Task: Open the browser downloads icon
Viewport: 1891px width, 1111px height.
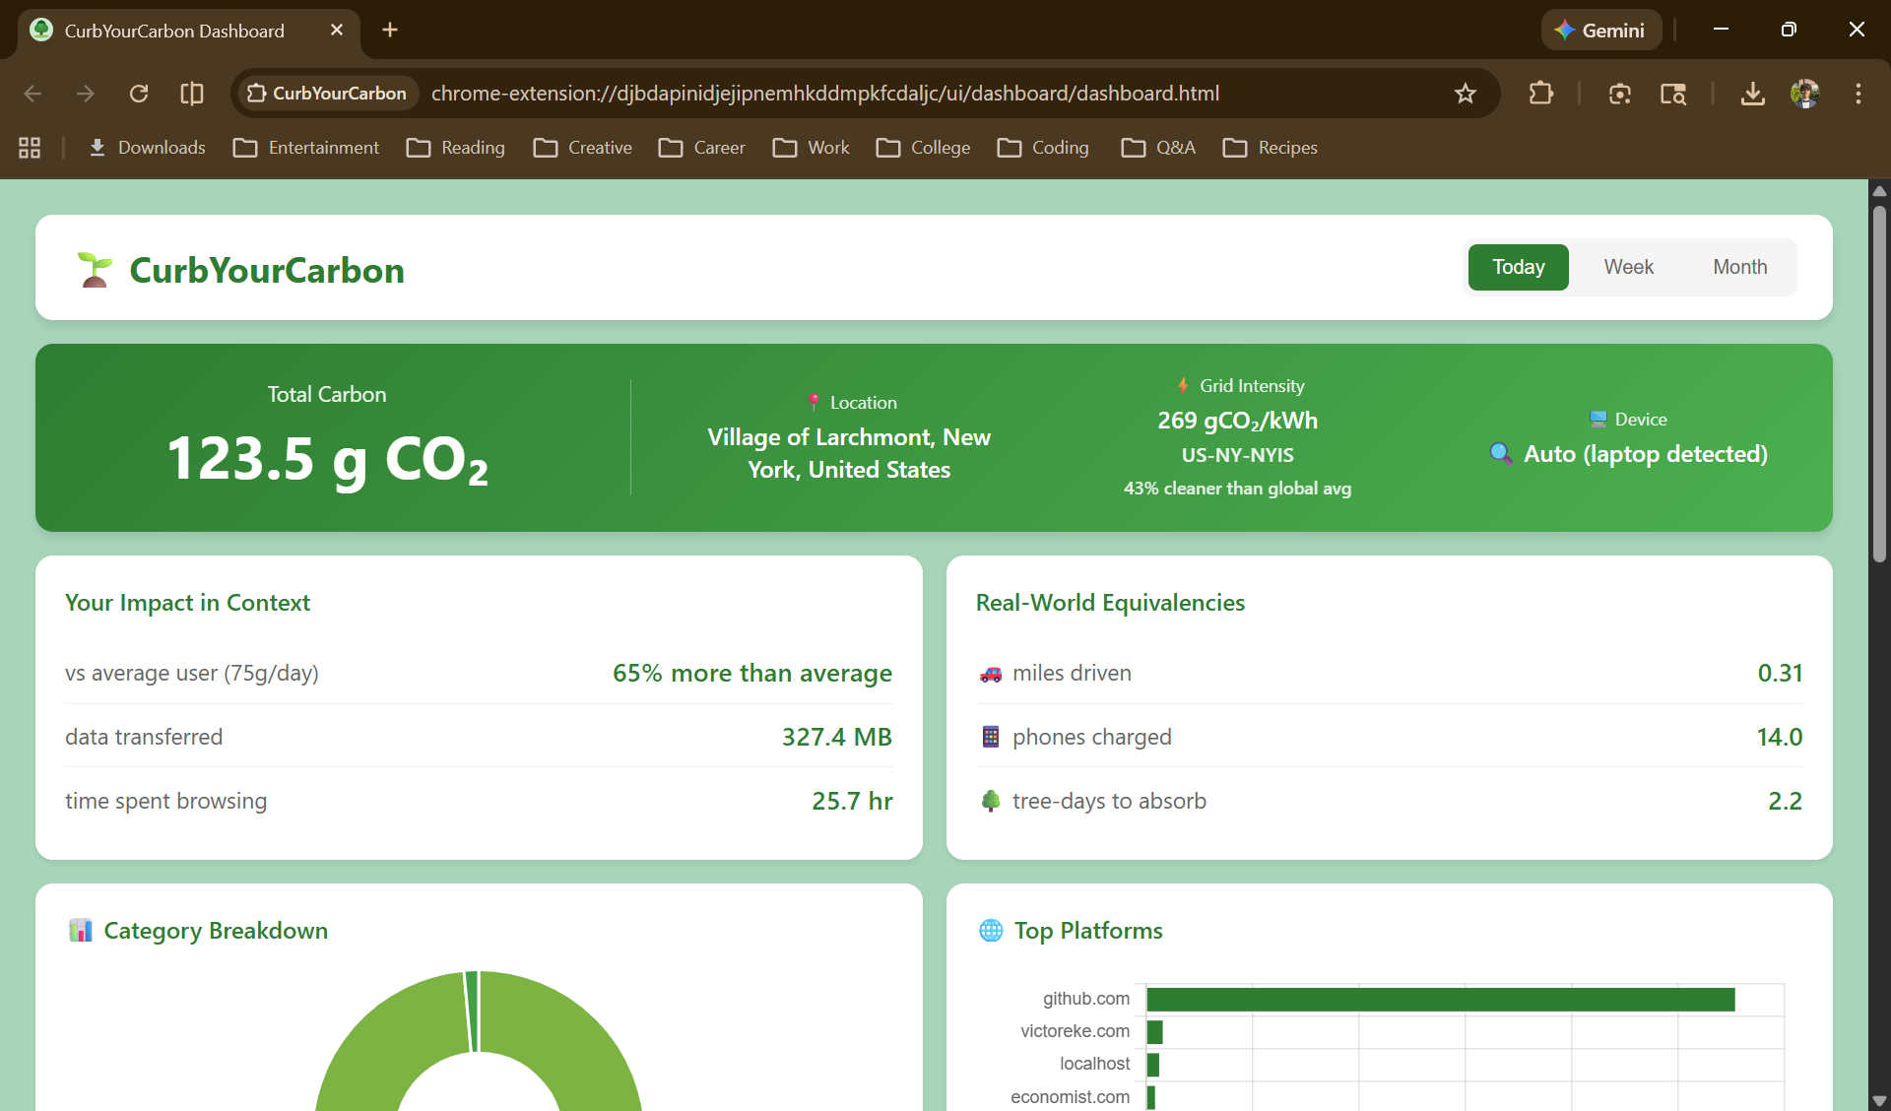Action: pyautogui.click(x=1752, y=94)
